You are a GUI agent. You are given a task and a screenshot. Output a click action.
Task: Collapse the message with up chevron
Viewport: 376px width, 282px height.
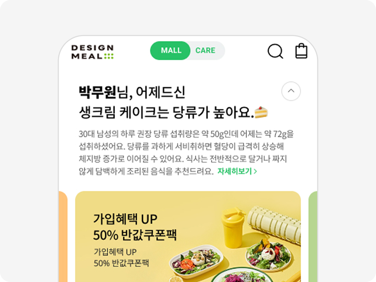tap(291, 91)
